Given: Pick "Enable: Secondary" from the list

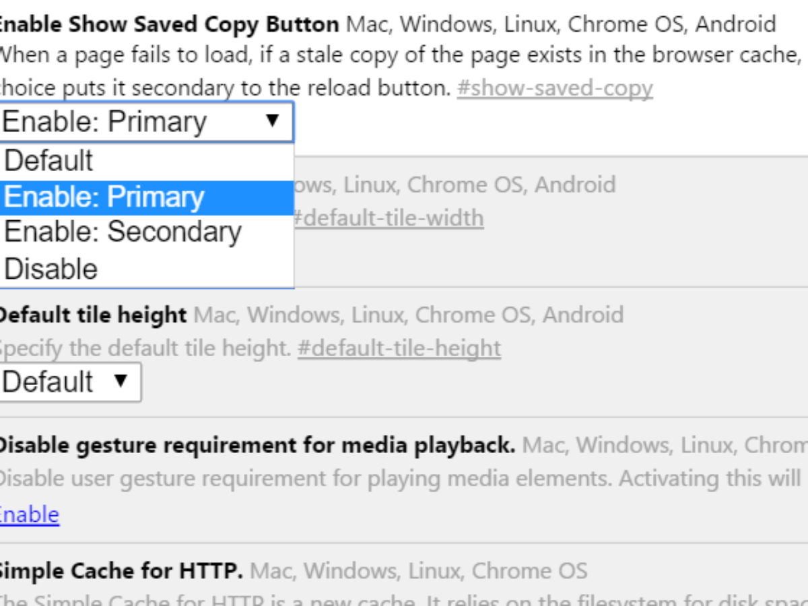Looking at the screenshot, I should 123,232.
